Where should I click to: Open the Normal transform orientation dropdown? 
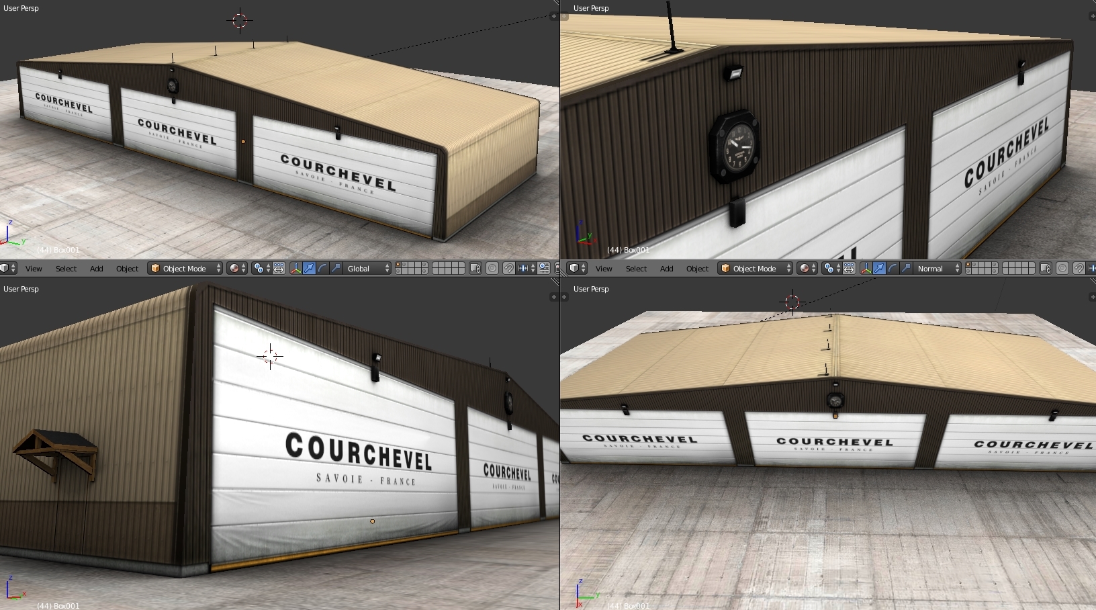[x=938, y=269]
